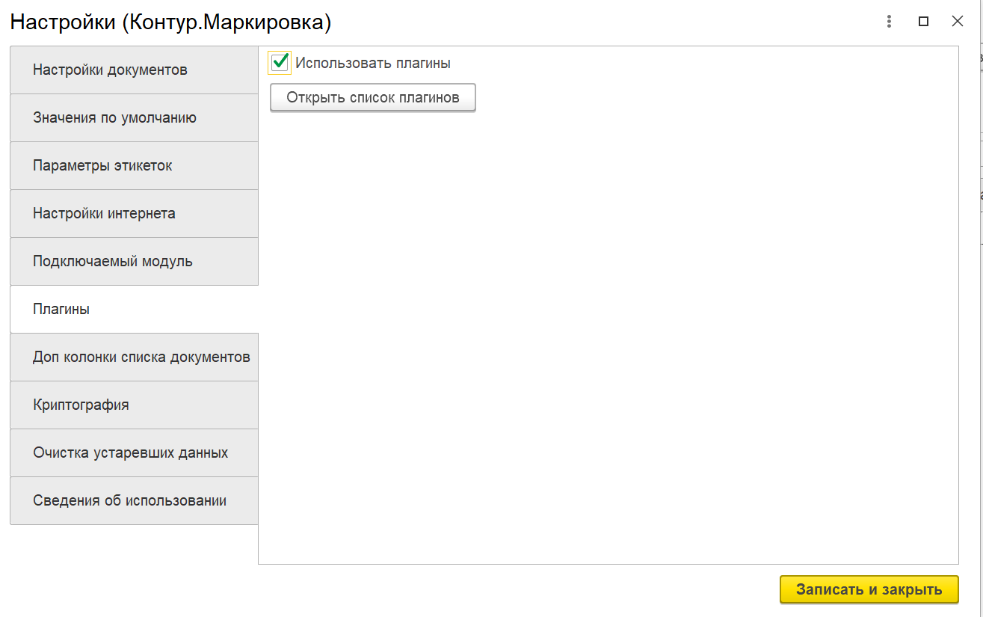983x617 pixels.
Task: Select the Плагины tab
Action: click(x=135, y=310)
